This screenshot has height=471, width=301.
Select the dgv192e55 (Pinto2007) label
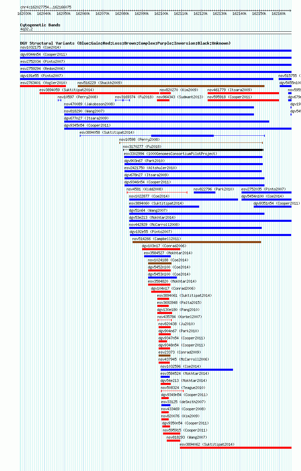click(151, 232)
